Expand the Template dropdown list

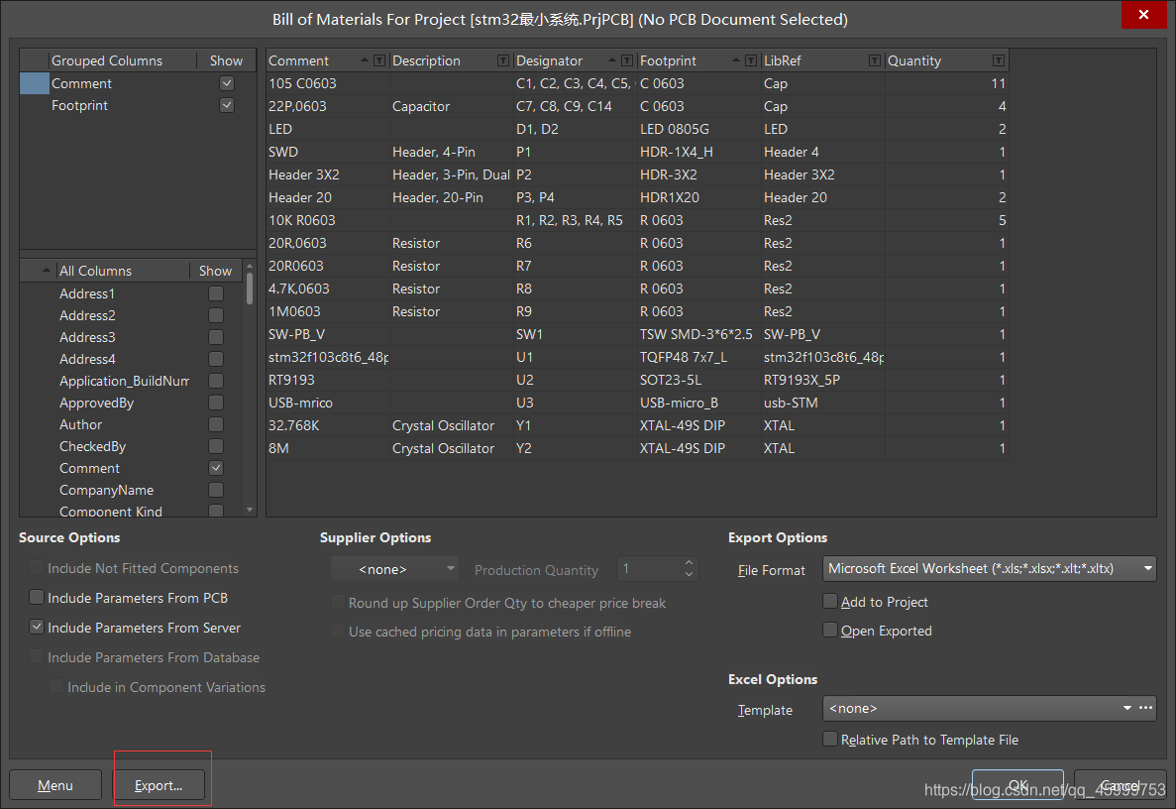(1127, 708)
